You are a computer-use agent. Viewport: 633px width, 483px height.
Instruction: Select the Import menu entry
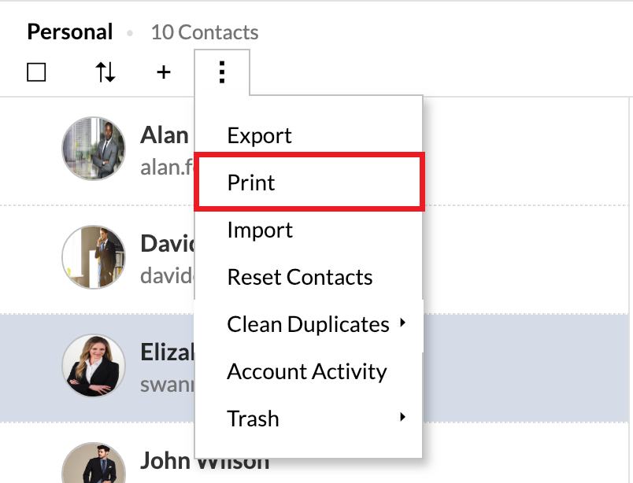[x=260, y=230]
